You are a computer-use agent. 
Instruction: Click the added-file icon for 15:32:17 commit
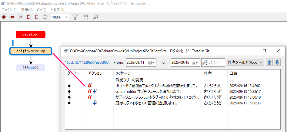pos(95,91)
